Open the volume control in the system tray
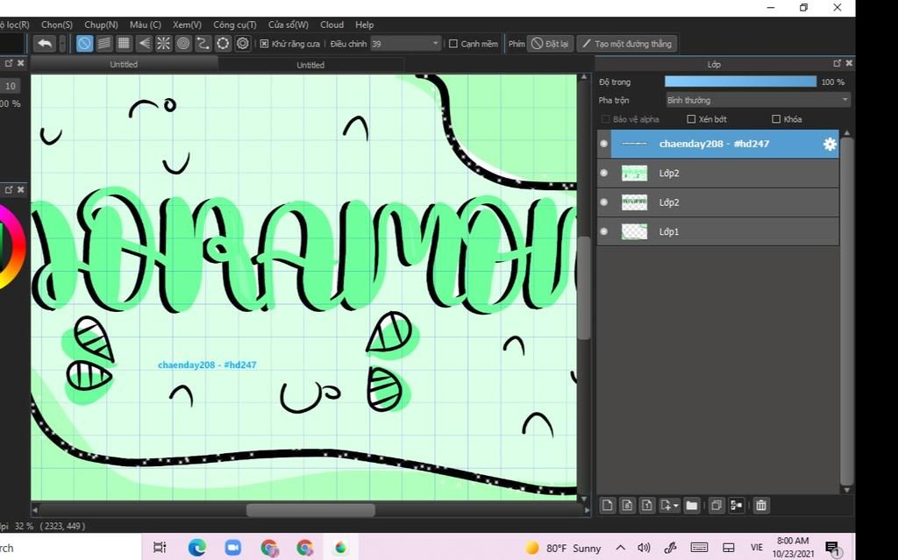This screenshot has height=560, width=898. click(644, 548)
